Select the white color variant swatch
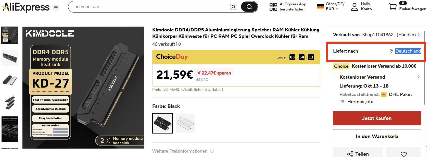The height and width of the screenshot is (157, 430). (185, 123)
